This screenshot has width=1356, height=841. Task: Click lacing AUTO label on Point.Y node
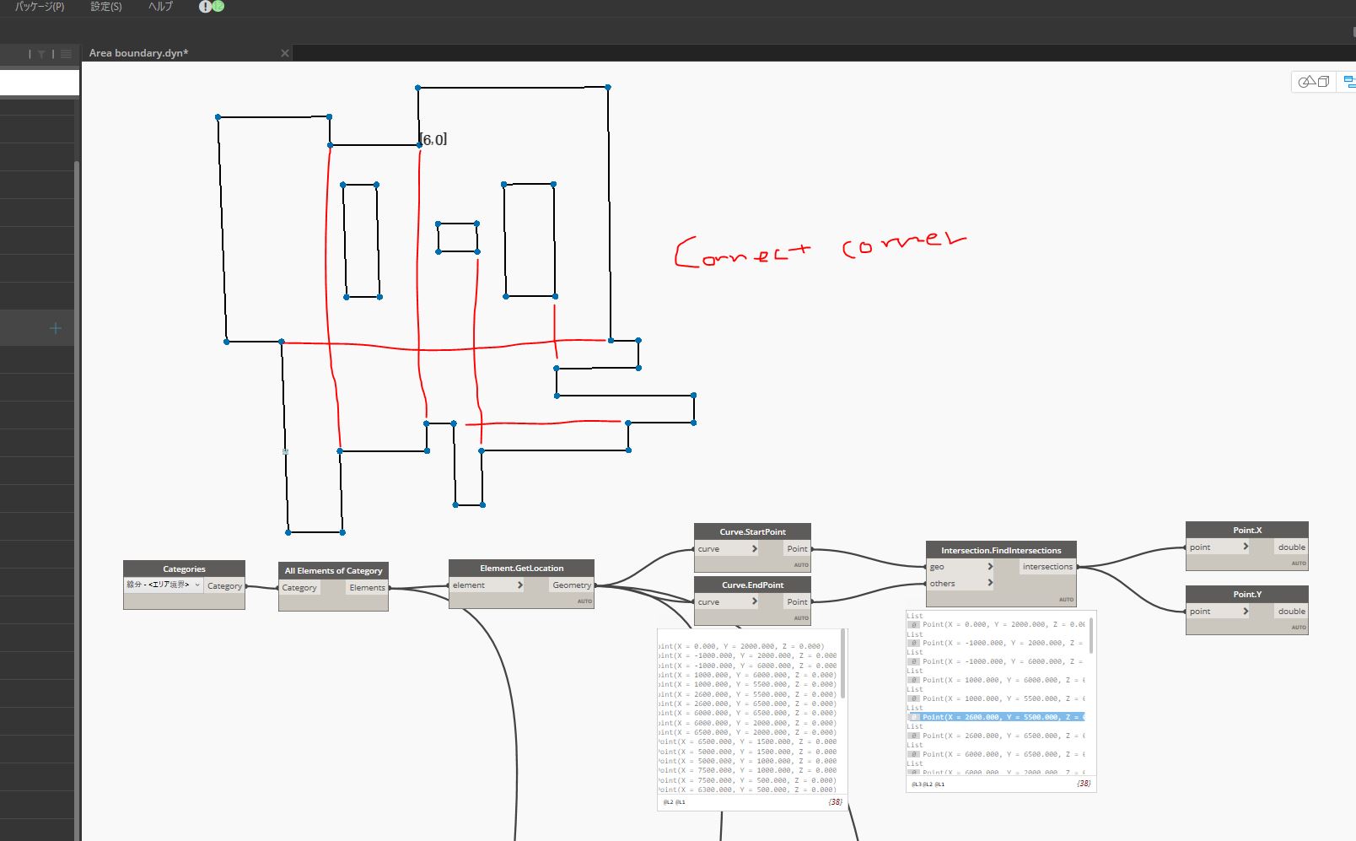click(1299, 628)
